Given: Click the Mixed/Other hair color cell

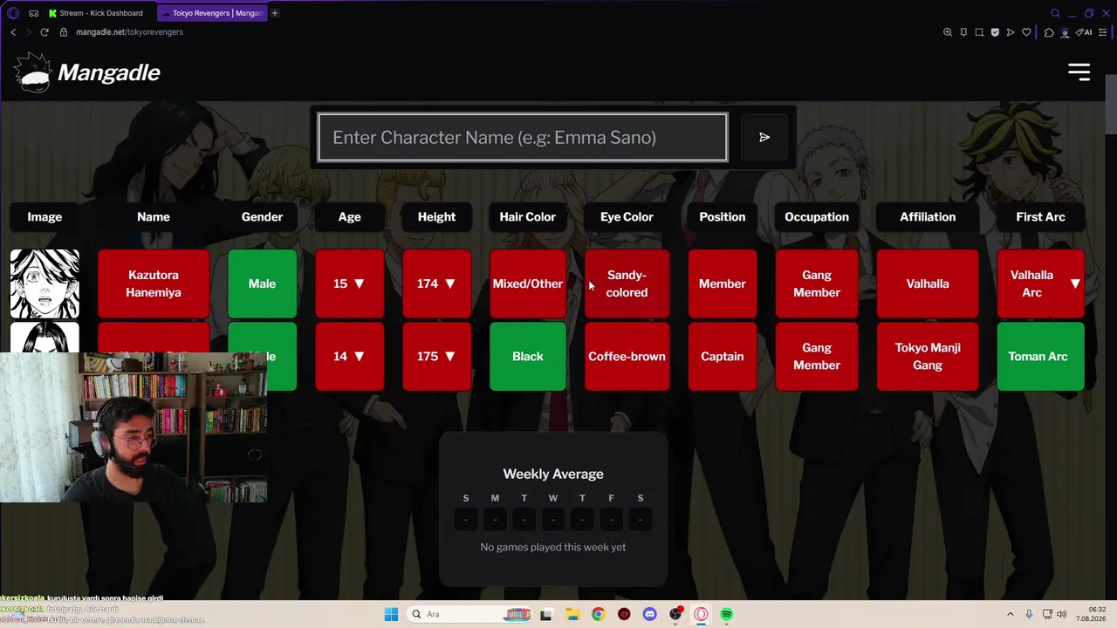Looking at the screenshot, I should (527, 283).
